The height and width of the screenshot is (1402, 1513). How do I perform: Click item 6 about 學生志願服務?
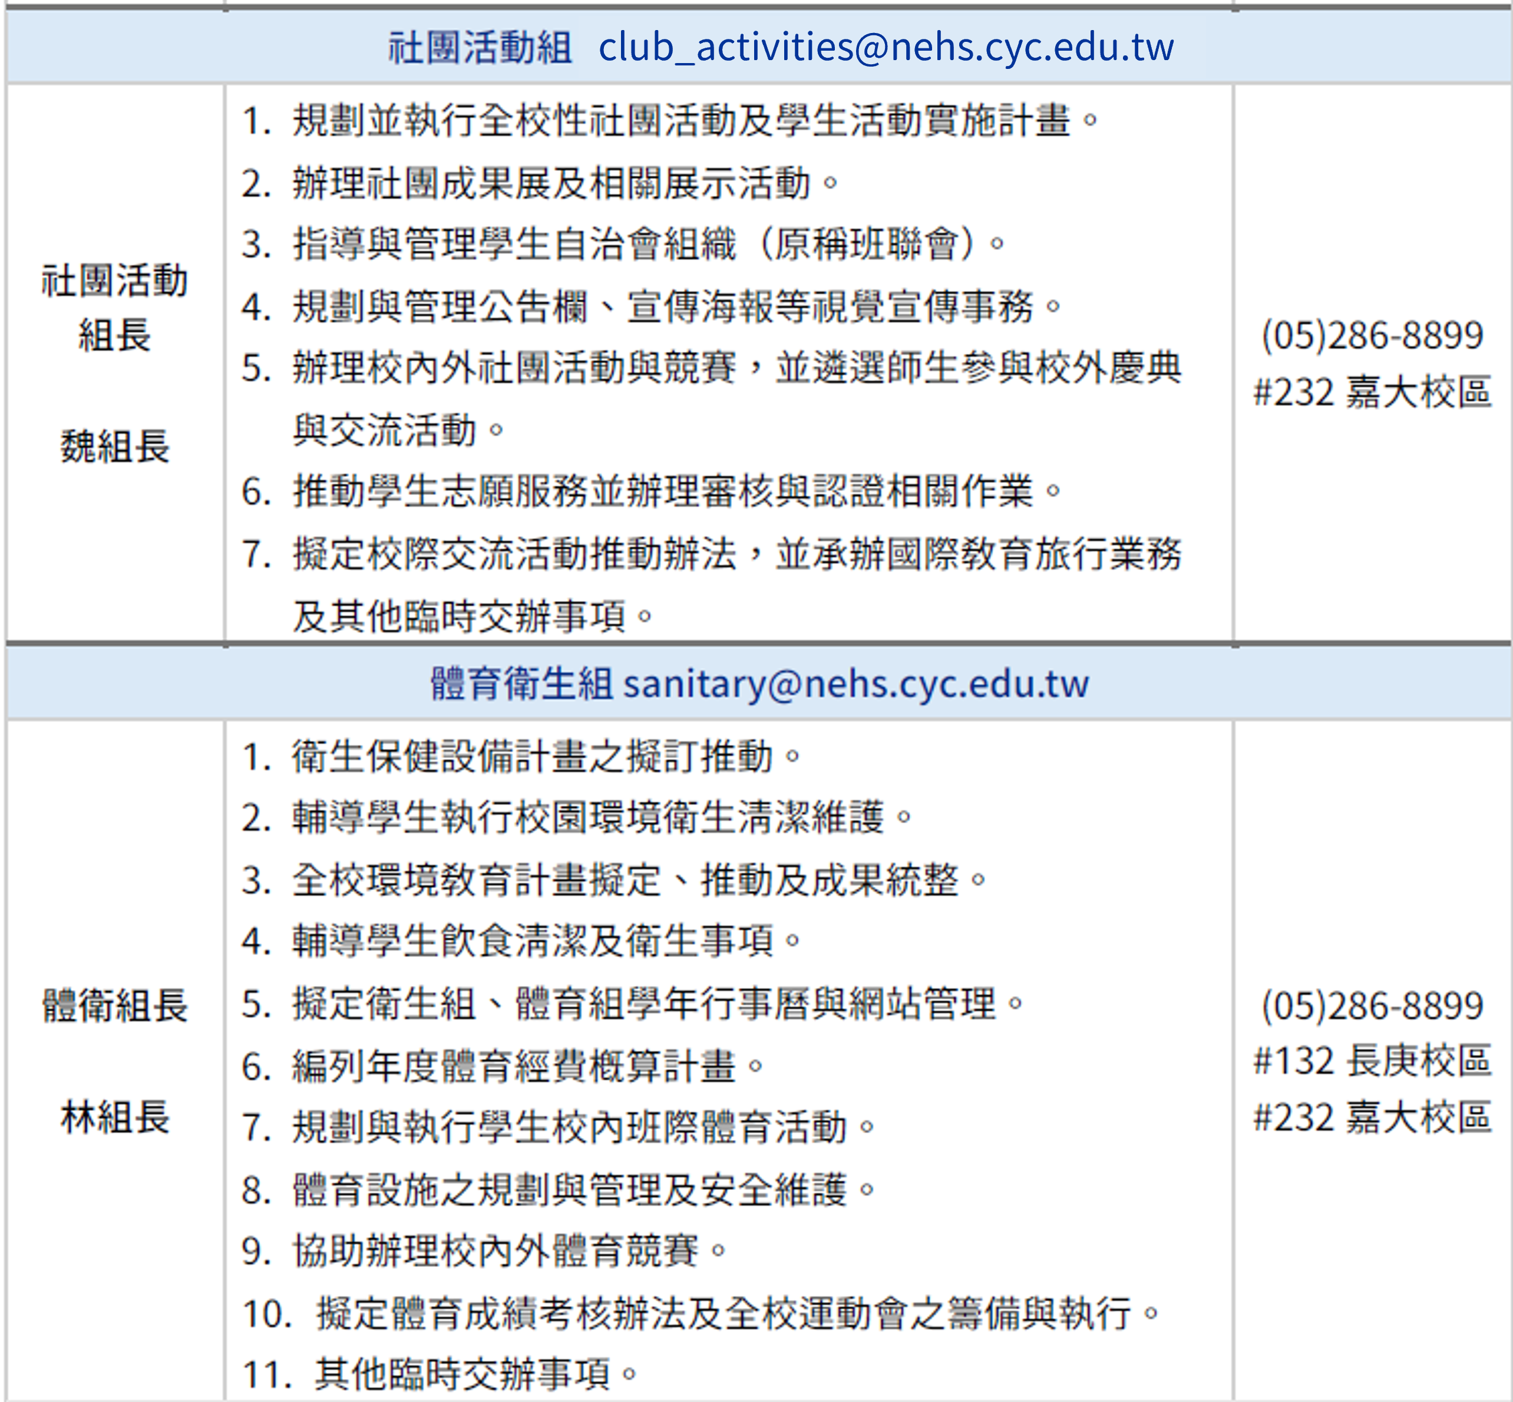[x=661, y=491]
